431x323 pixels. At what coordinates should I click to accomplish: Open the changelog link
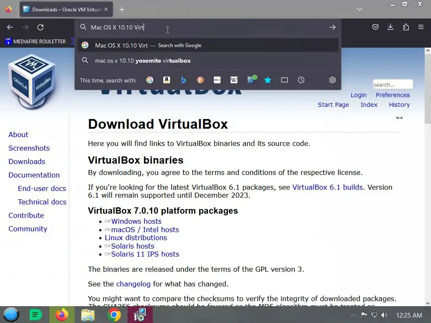point(133,284)
